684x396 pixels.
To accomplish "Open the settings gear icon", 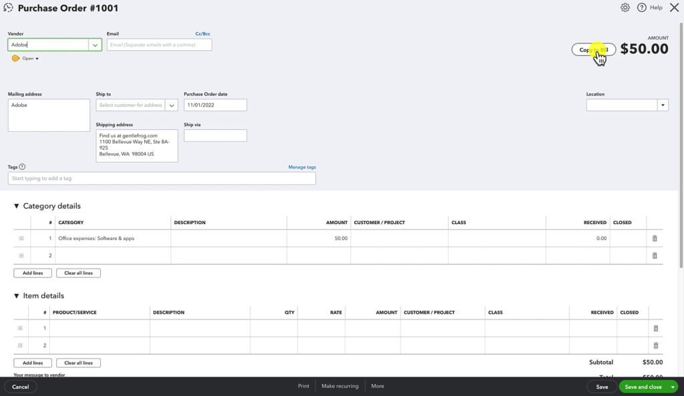I will pos(625,7).
